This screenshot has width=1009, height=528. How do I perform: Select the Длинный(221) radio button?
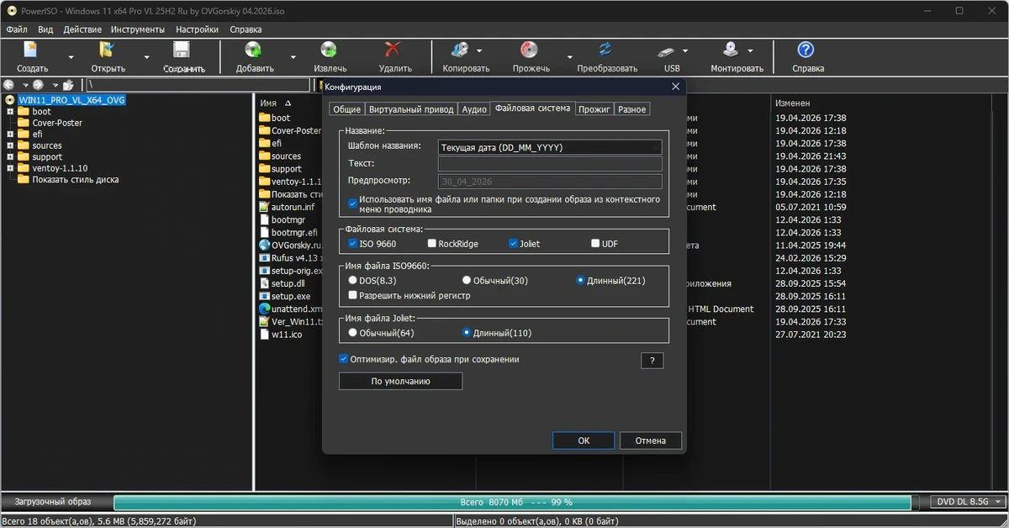pos(580,281)
